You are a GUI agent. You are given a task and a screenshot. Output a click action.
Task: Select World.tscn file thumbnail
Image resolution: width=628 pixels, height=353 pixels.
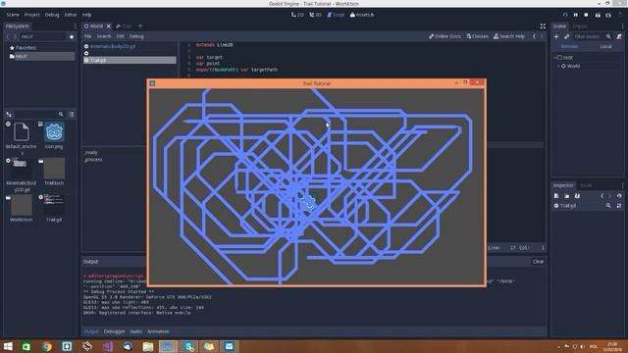click(22, 208)
